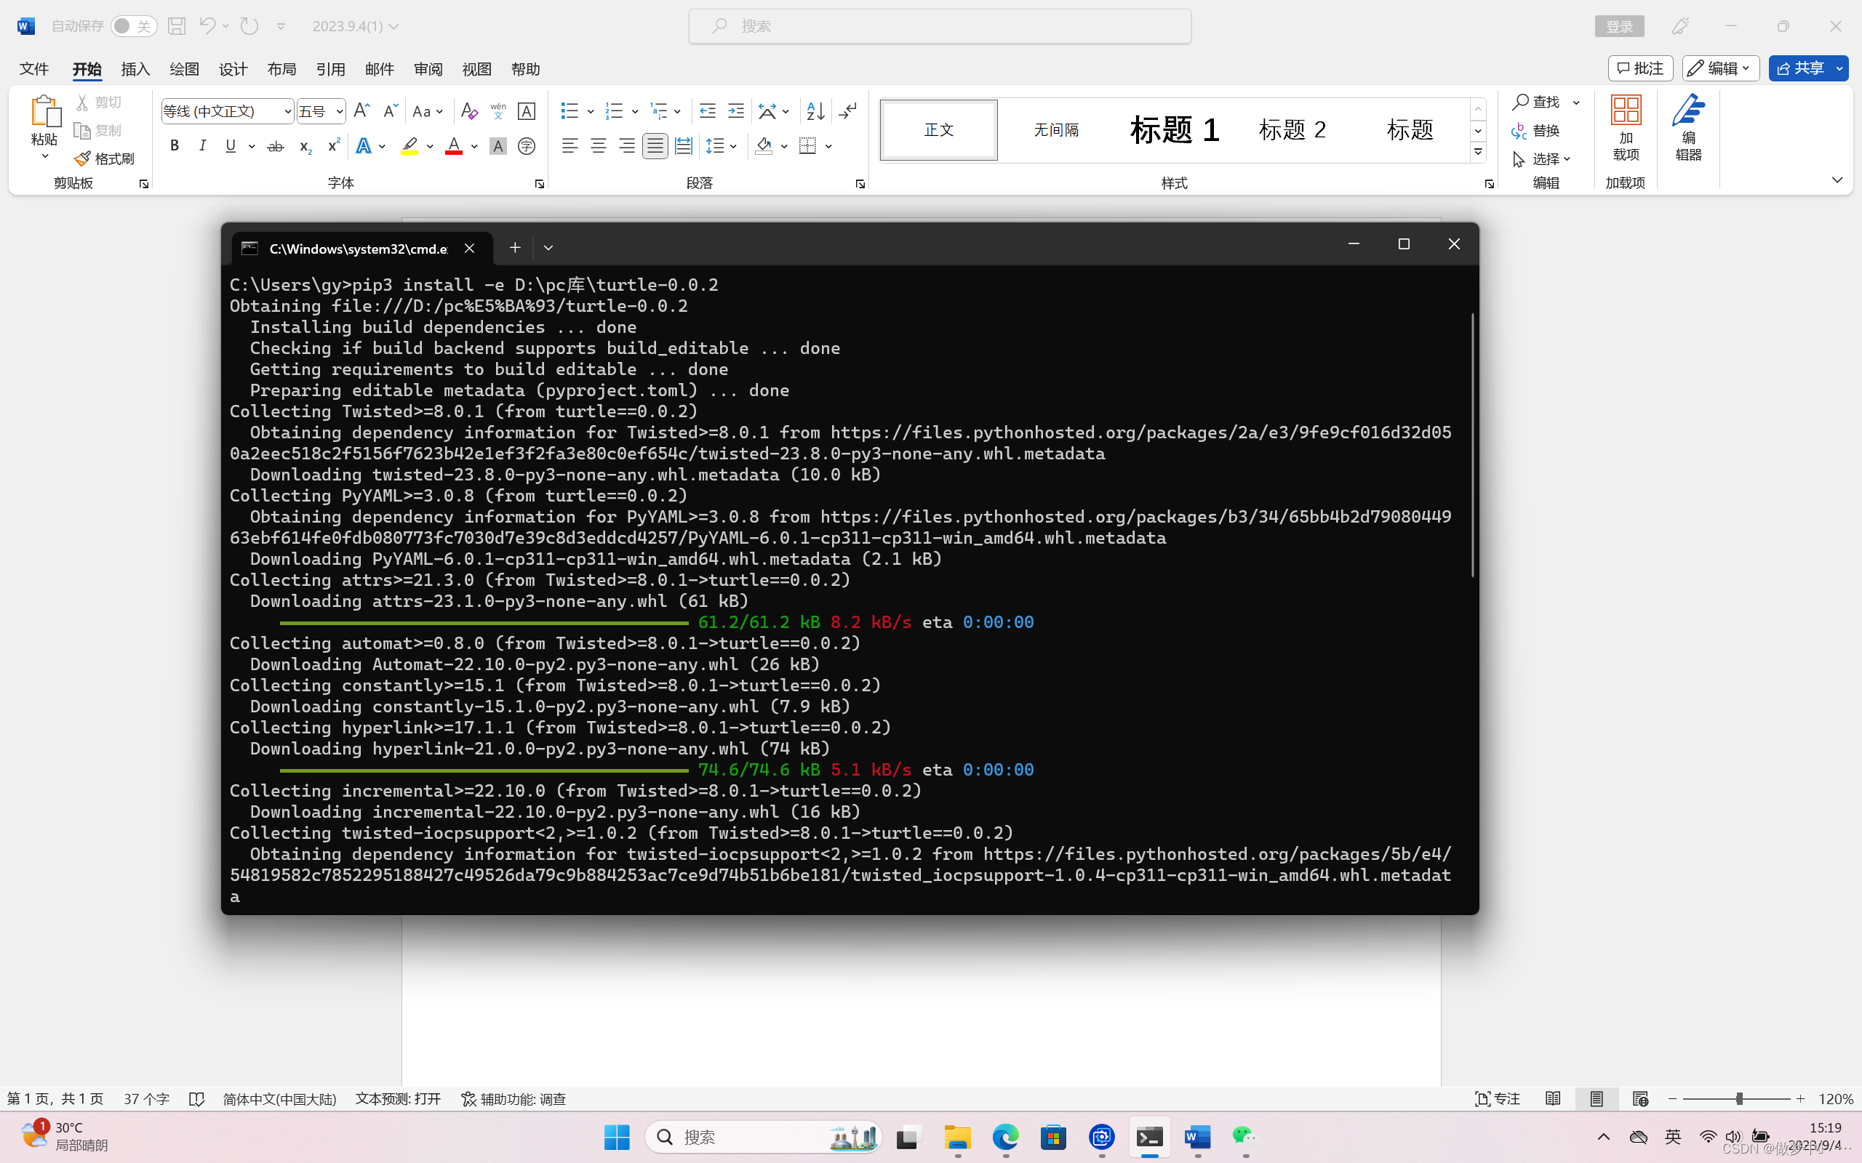The height and width of the screenshot is (1163, 1862).
Task: Click the Format Painter brush icon
Action: pyautogui.click(x=83, y=158)
